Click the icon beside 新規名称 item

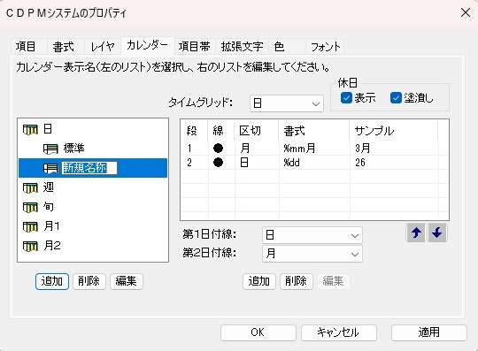pos(50,168)
